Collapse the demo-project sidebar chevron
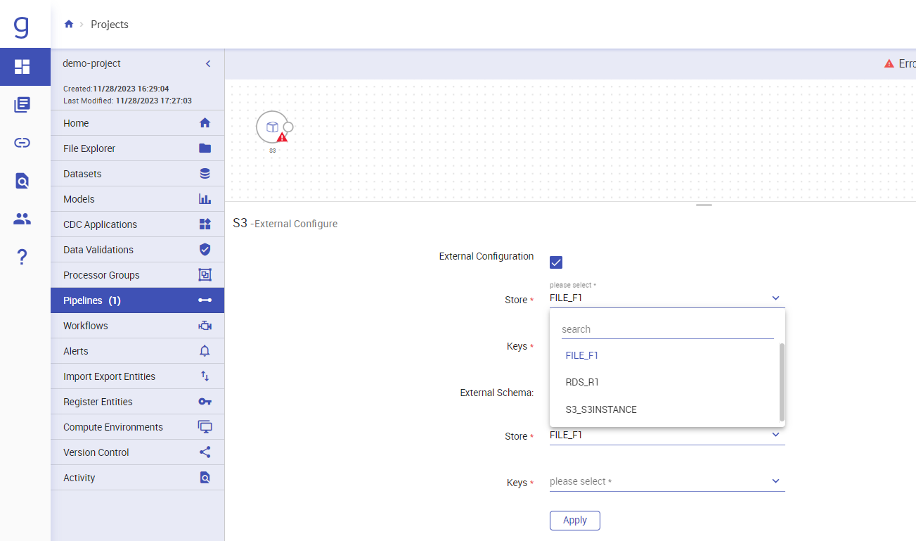 tap(208, 63)
